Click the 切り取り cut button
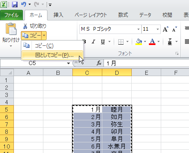 click(x=35, y=26)
